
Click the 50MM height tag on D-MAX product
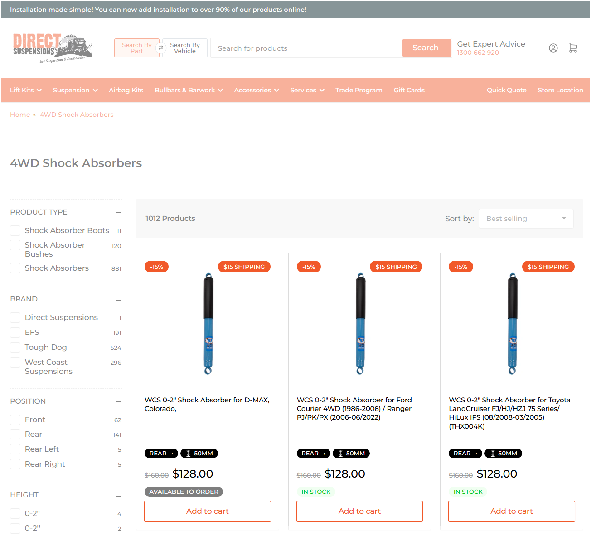pyautogui.click(x=199, y=453)
